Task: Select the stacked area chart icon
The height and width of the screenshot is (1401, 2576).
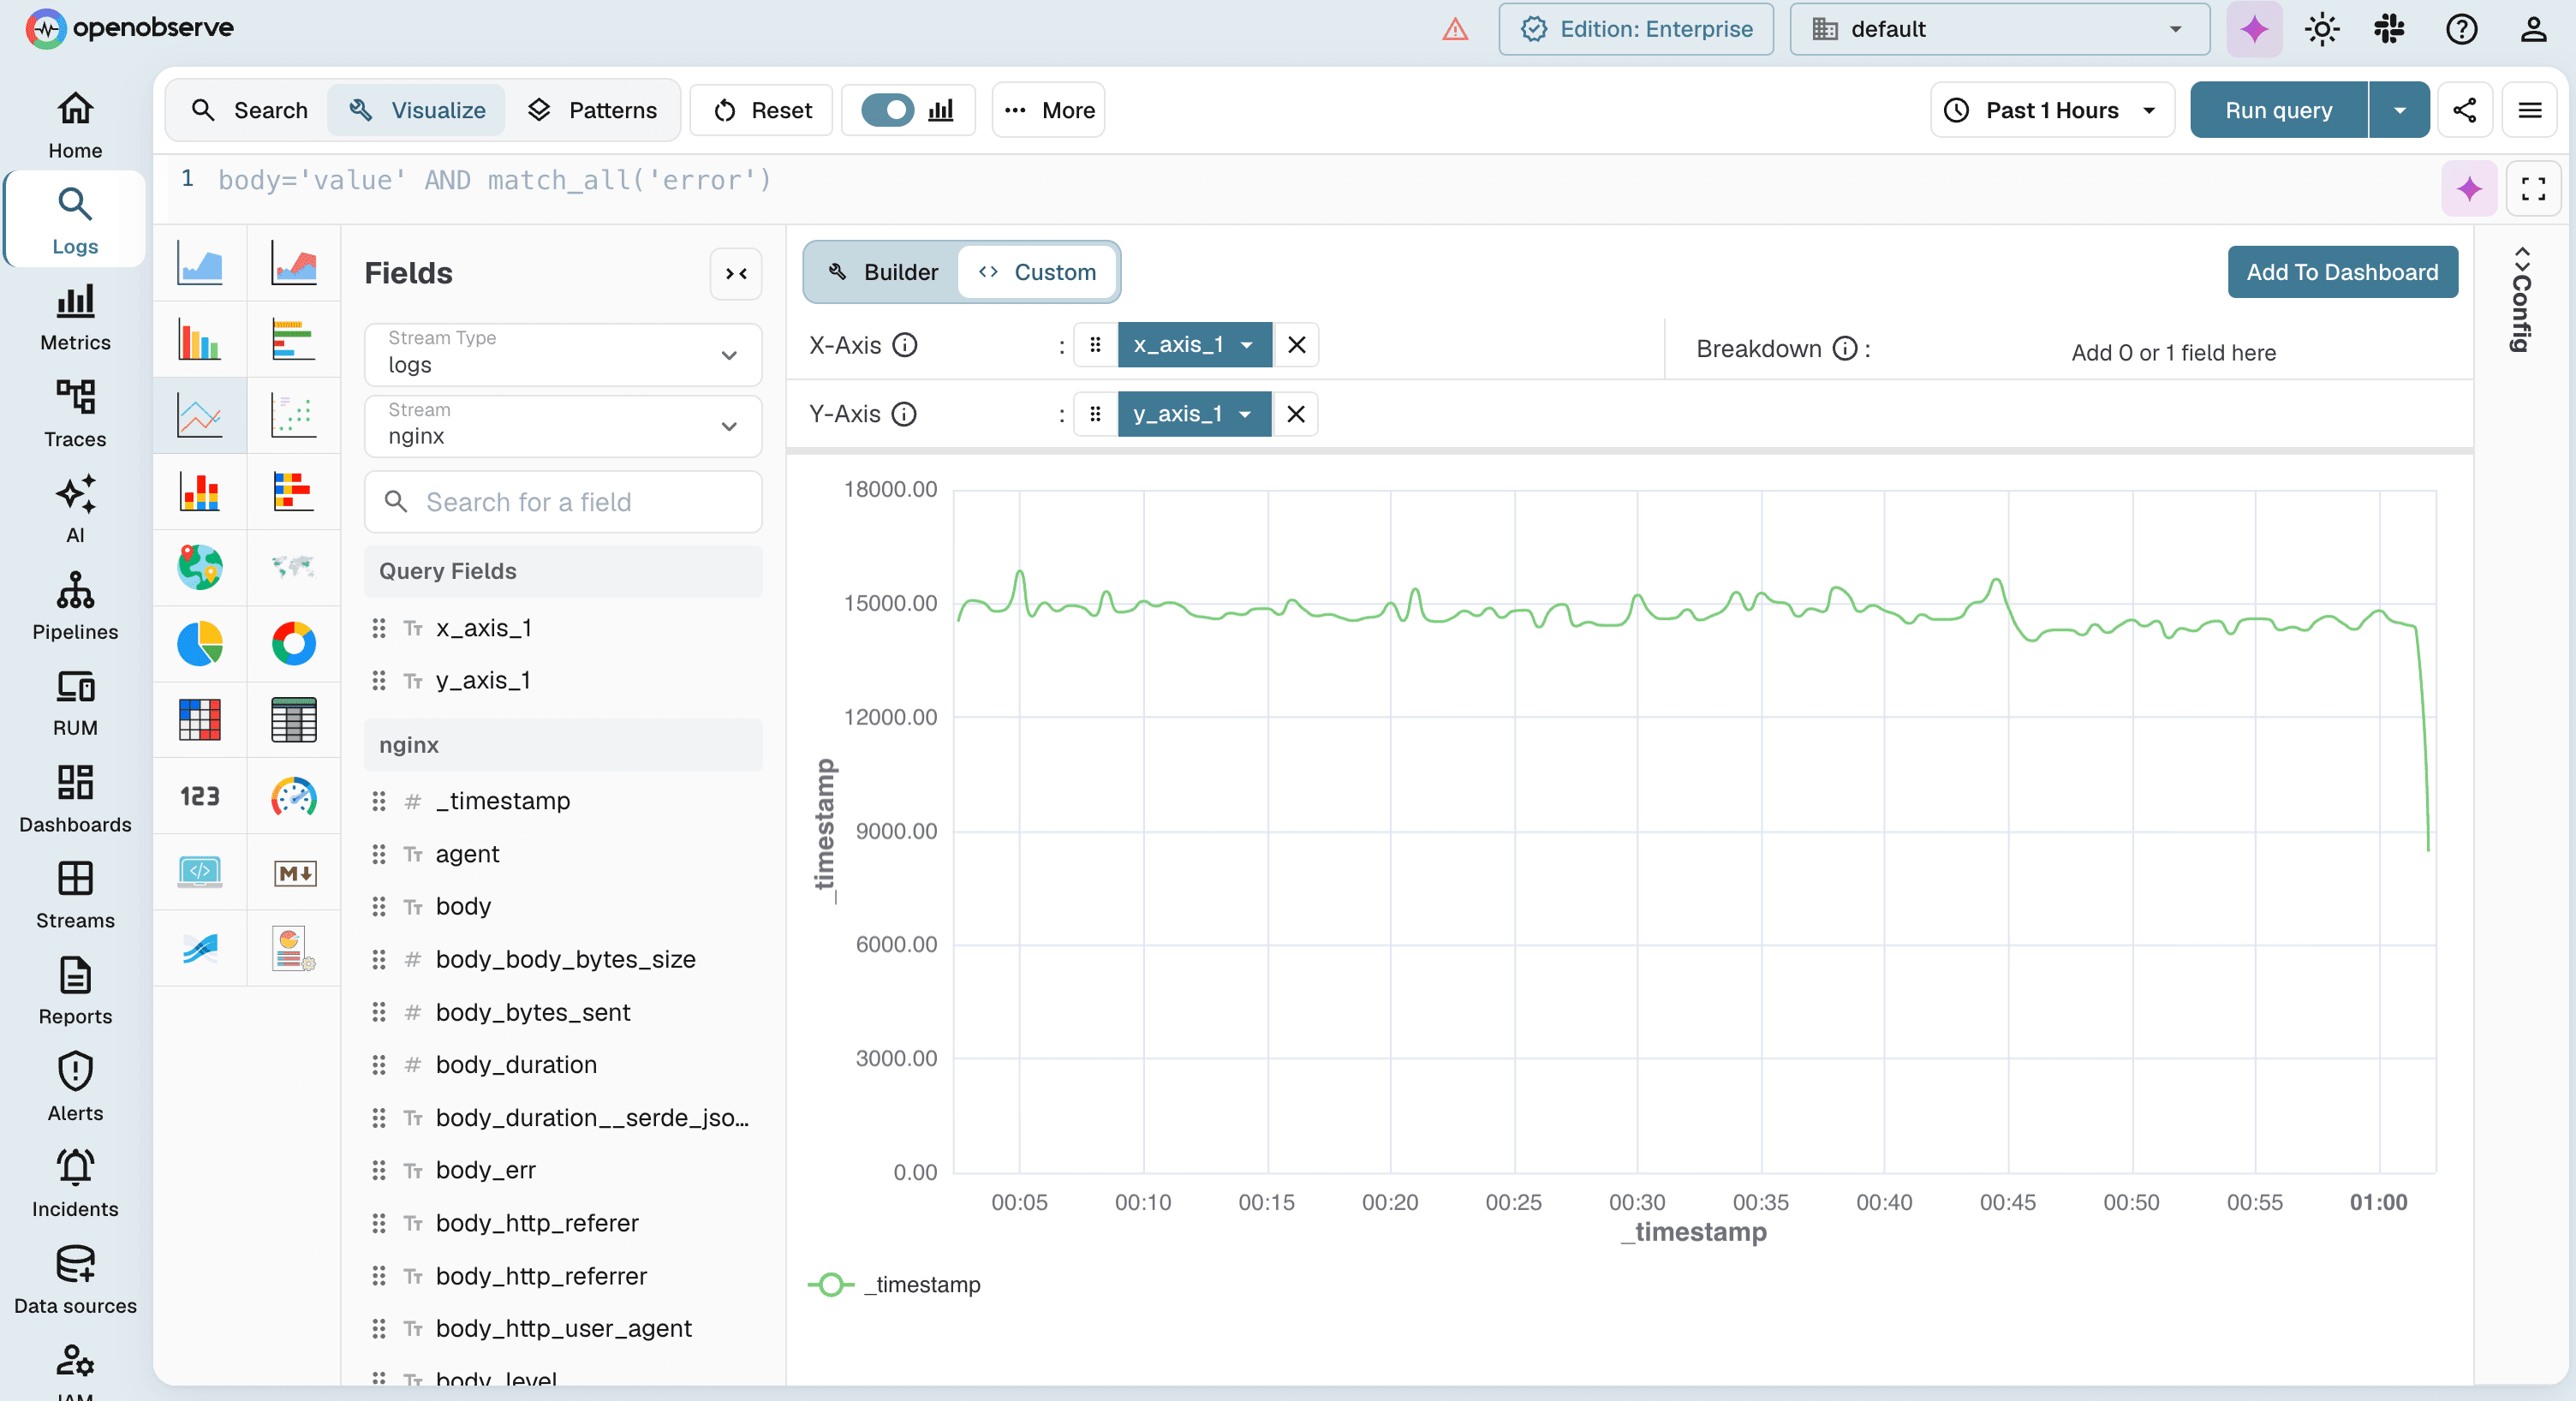Action: (x=293, y=264)
